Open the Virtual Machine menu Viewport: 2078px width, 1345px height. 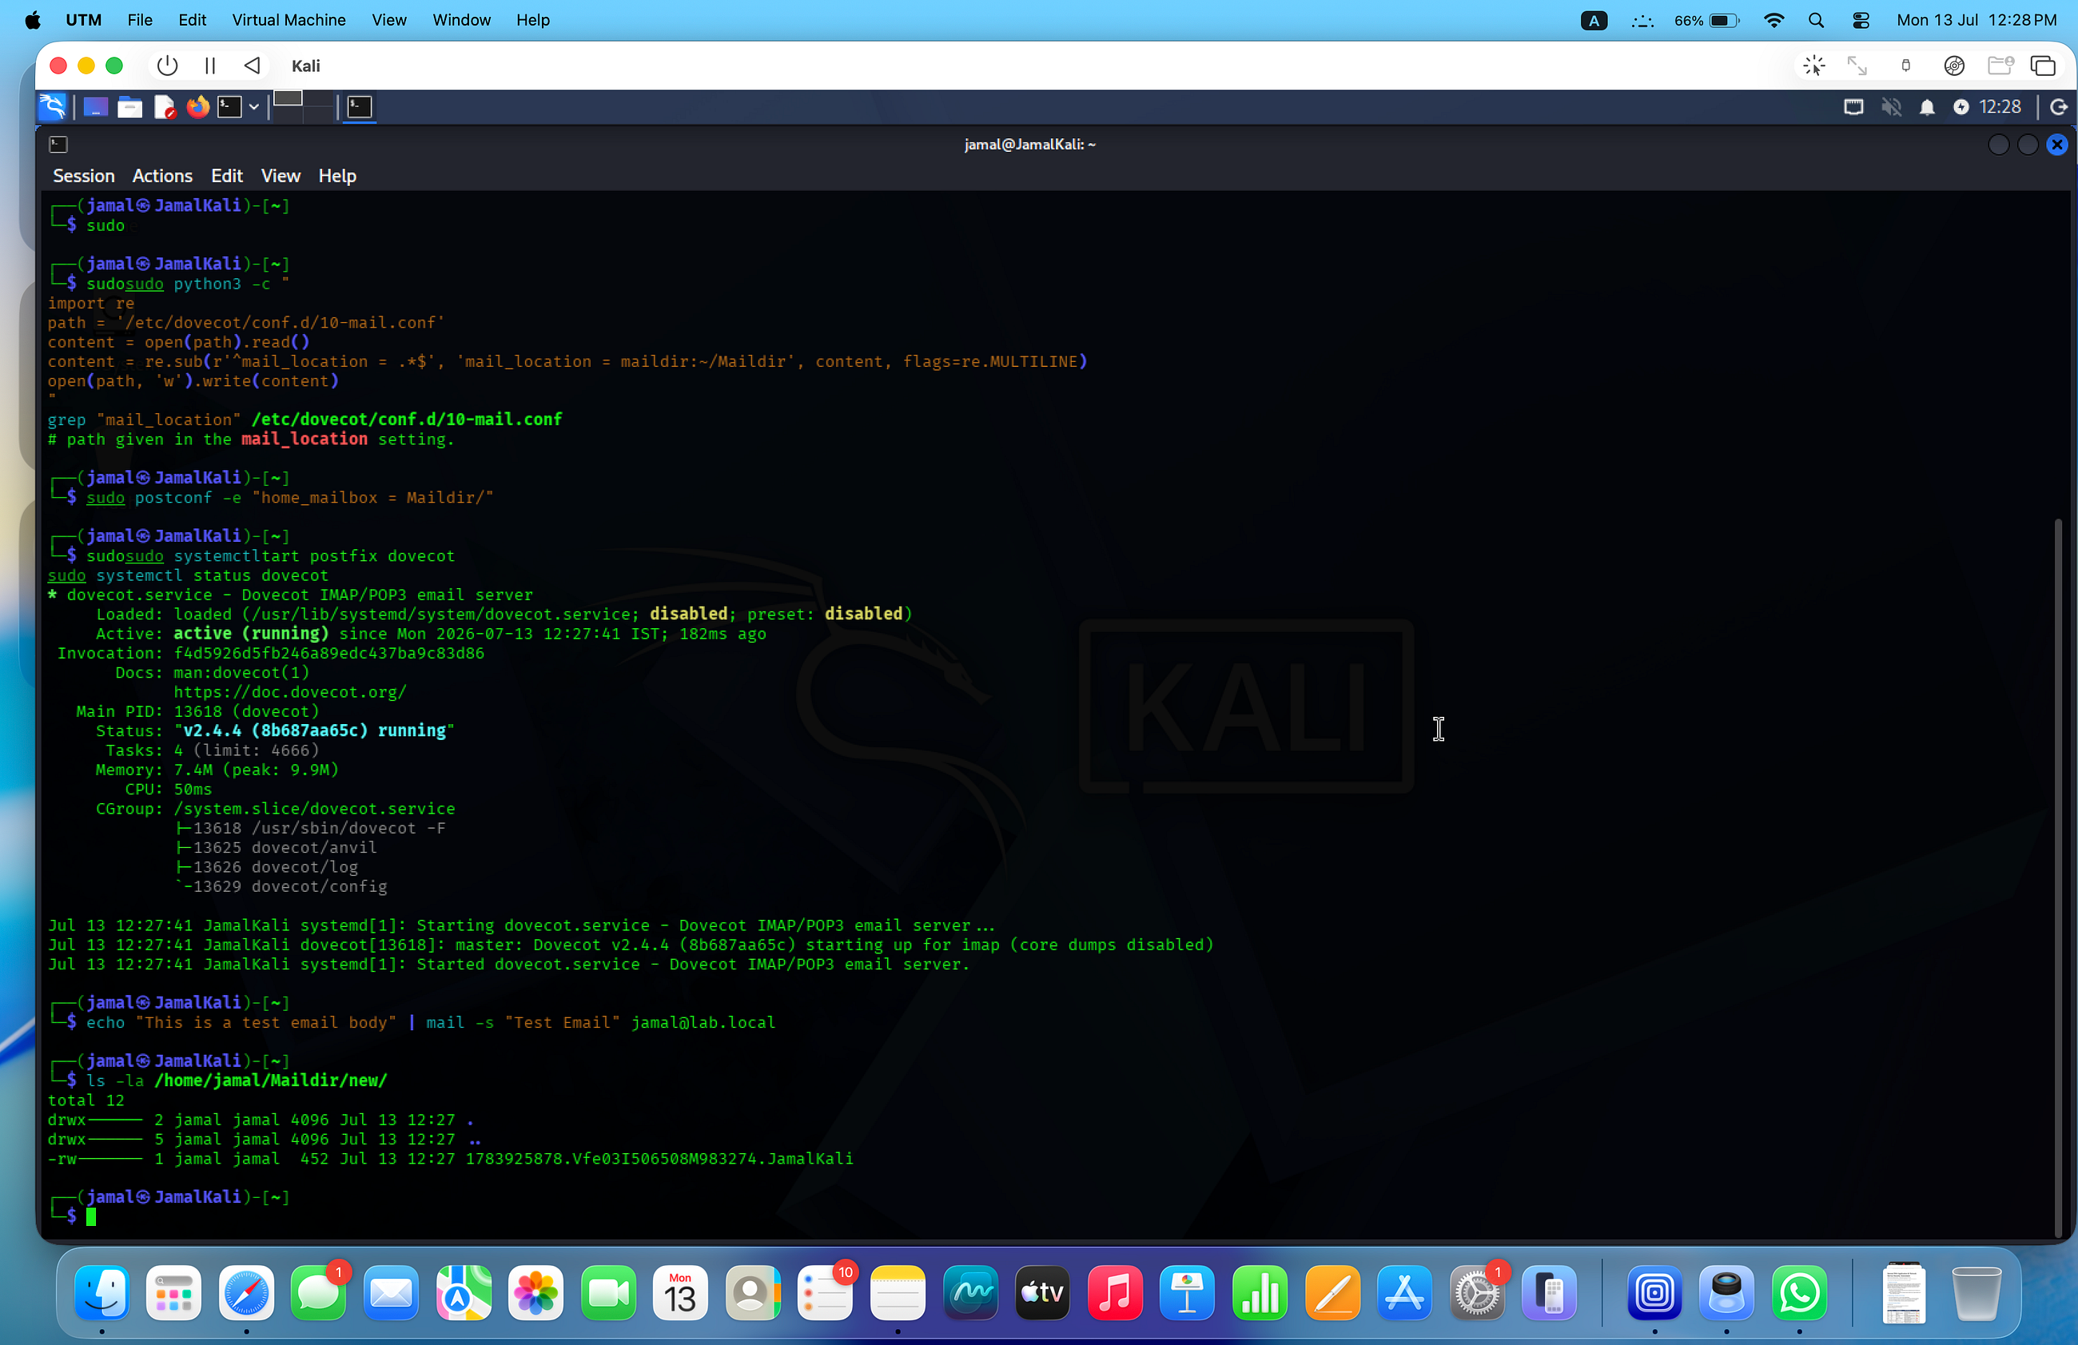tap(289, 20)
